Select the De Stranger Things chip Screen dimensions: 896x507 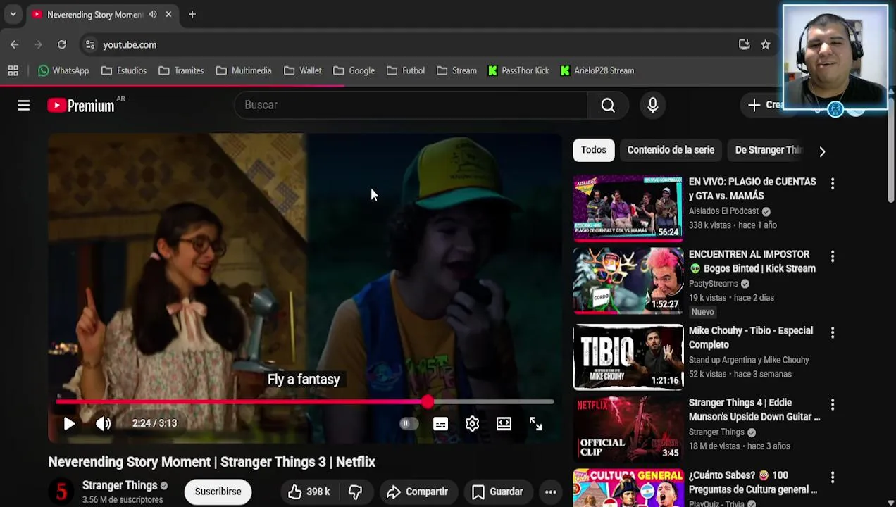768,150
